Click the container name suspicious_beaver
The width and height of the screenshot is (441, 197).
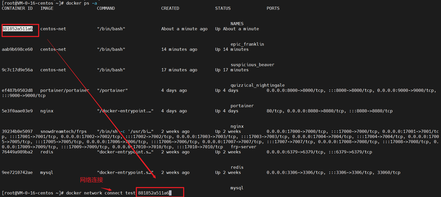click(253, 65)
